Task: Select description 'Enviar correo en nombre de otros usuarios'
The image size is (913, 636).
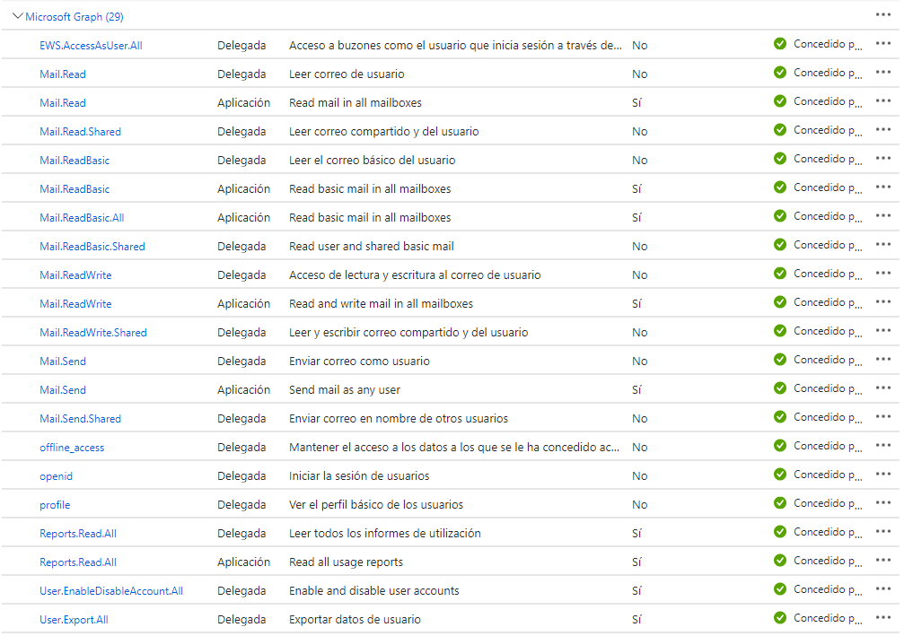Action: tap(399, 419)
